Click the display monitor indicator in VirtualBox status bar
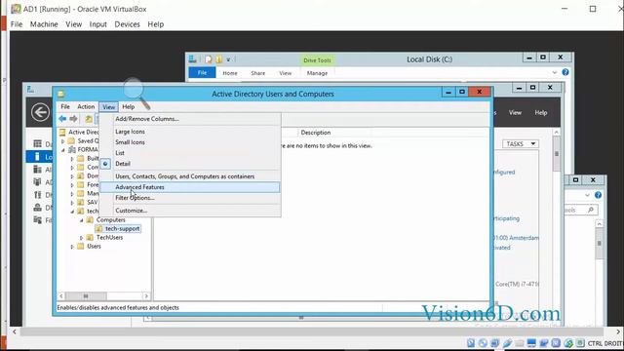The width and height of the screenshot is (624, 351). click(531, 343)
